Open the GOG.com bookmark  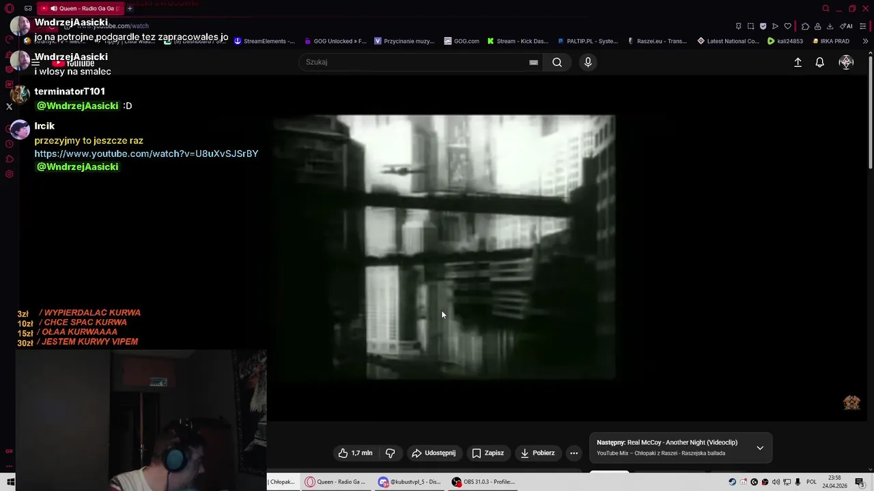462,41
